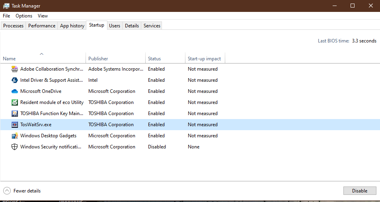Click the TOSHIBA Function Key icon
380x202 pixels.
pos(15,114)
